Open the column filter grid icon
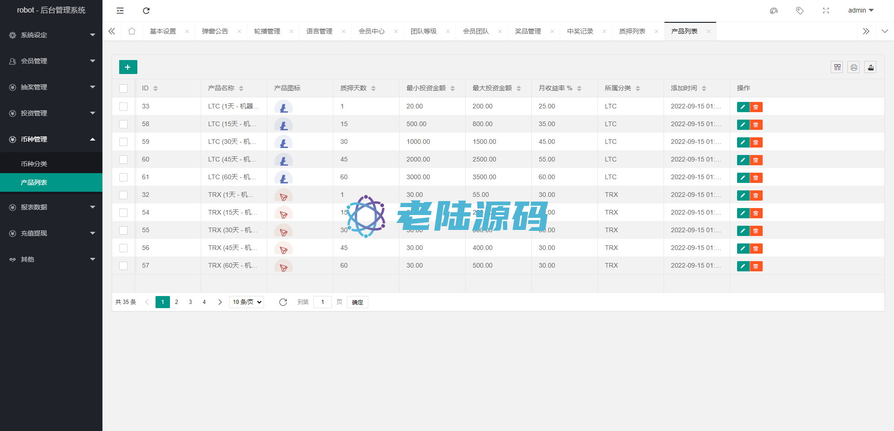The image size is (894, 431). click(837, 67)
